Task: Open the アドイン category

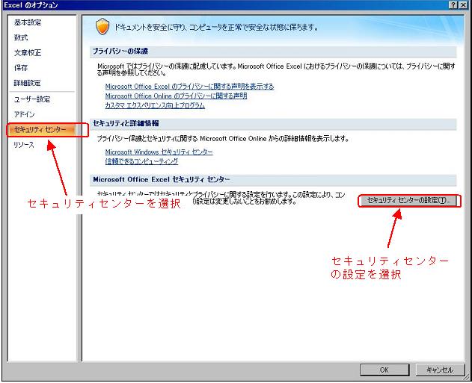Action: pos(25,114)
